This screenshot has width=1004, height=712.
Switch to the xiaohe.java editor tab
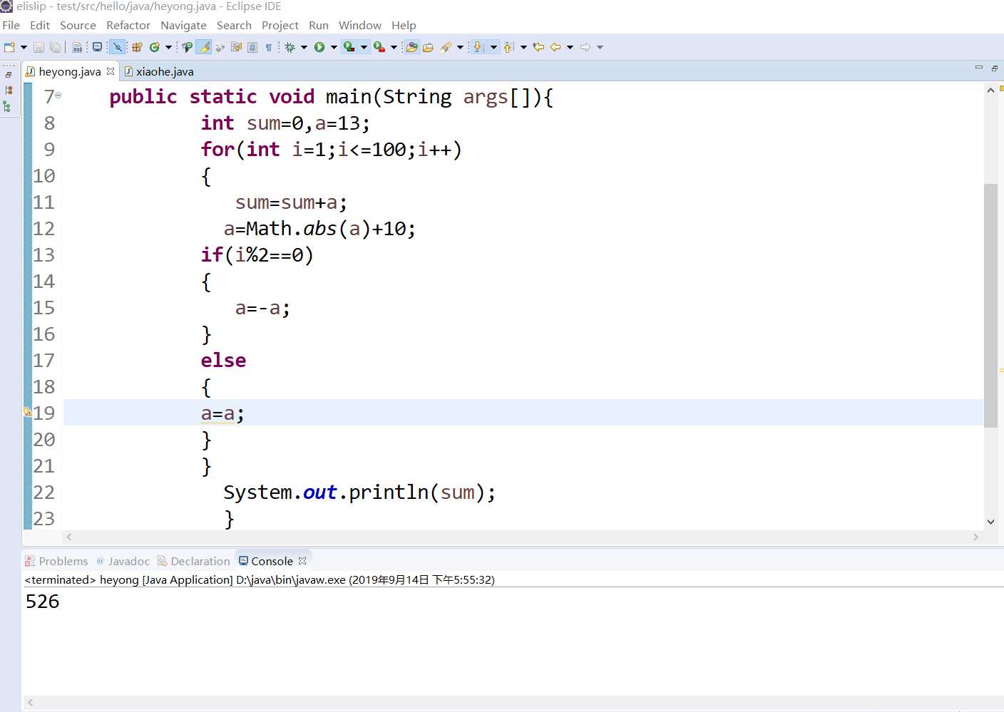158,71
